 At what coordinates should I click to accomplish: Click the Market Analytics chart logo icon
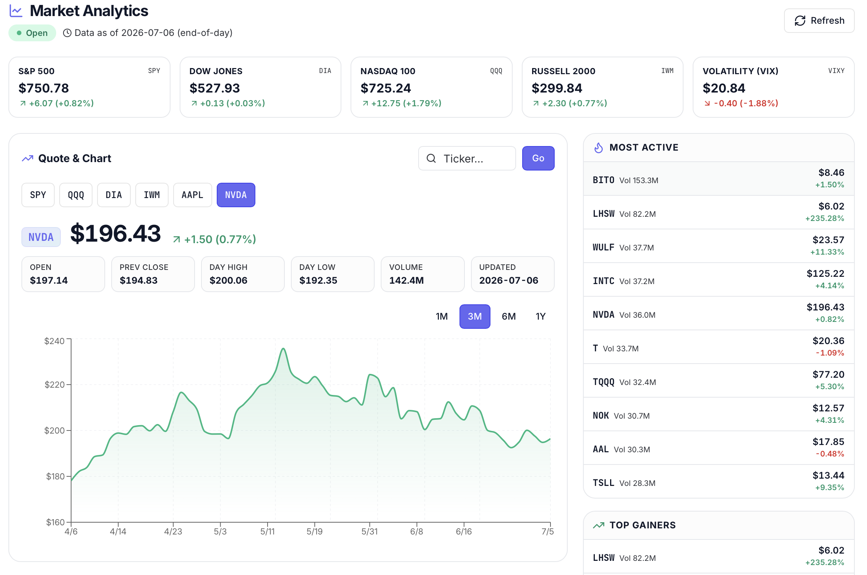(x=16, y=11)
